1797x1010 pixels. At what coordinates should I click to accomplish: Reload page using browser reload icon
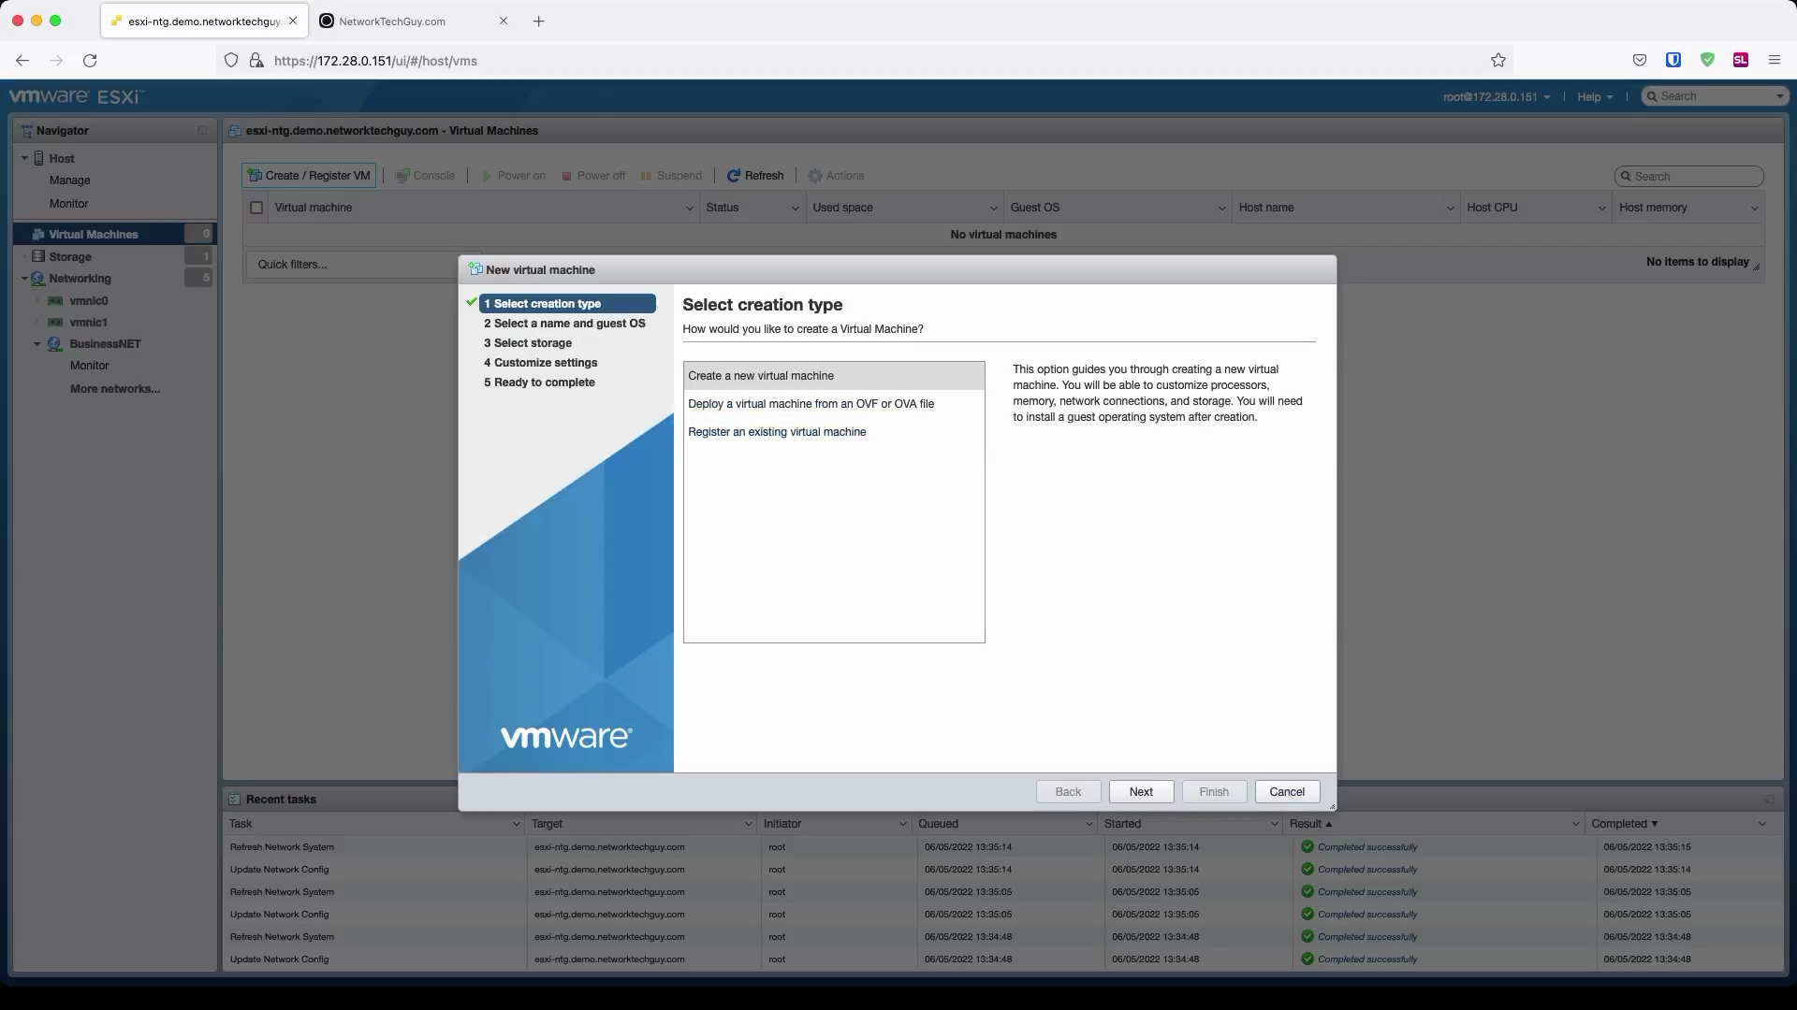pos(90,61)
